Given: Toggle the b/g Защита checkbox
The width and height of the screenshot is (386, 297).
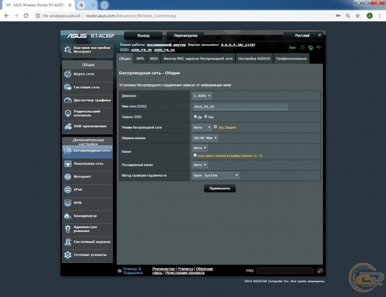Looking at the screenshot, I should tap(215, 127).
